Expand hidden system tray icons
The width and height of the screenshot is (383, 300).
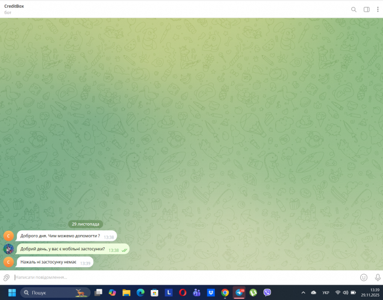point(303,292)
